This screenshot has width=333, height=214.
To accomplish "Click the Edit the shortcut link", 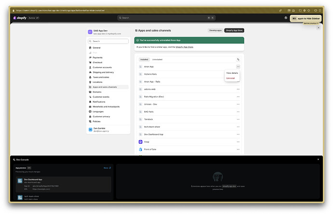I will point(311,23).
